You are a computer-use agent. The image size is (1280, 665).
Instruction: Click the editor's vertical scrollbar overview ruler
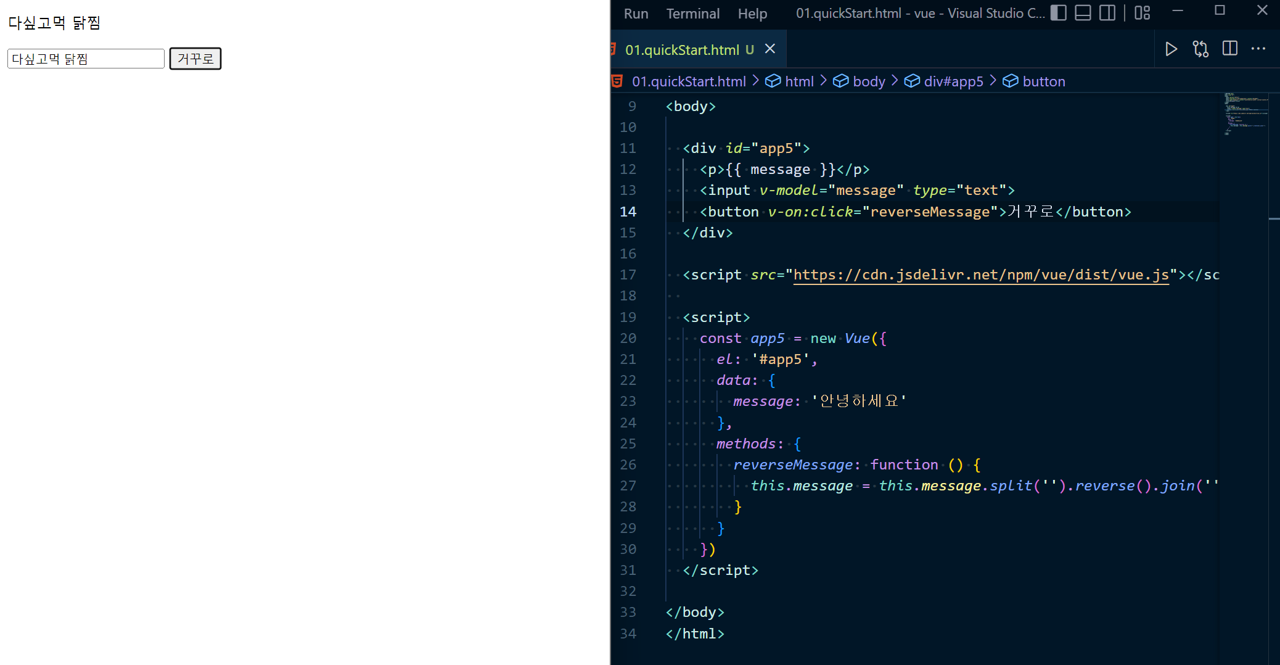(x=1274, y=379)
